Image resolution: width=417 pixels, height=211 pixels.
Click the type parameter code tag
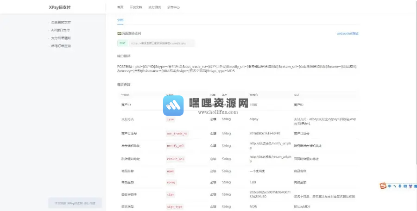(x=171, y=119)
